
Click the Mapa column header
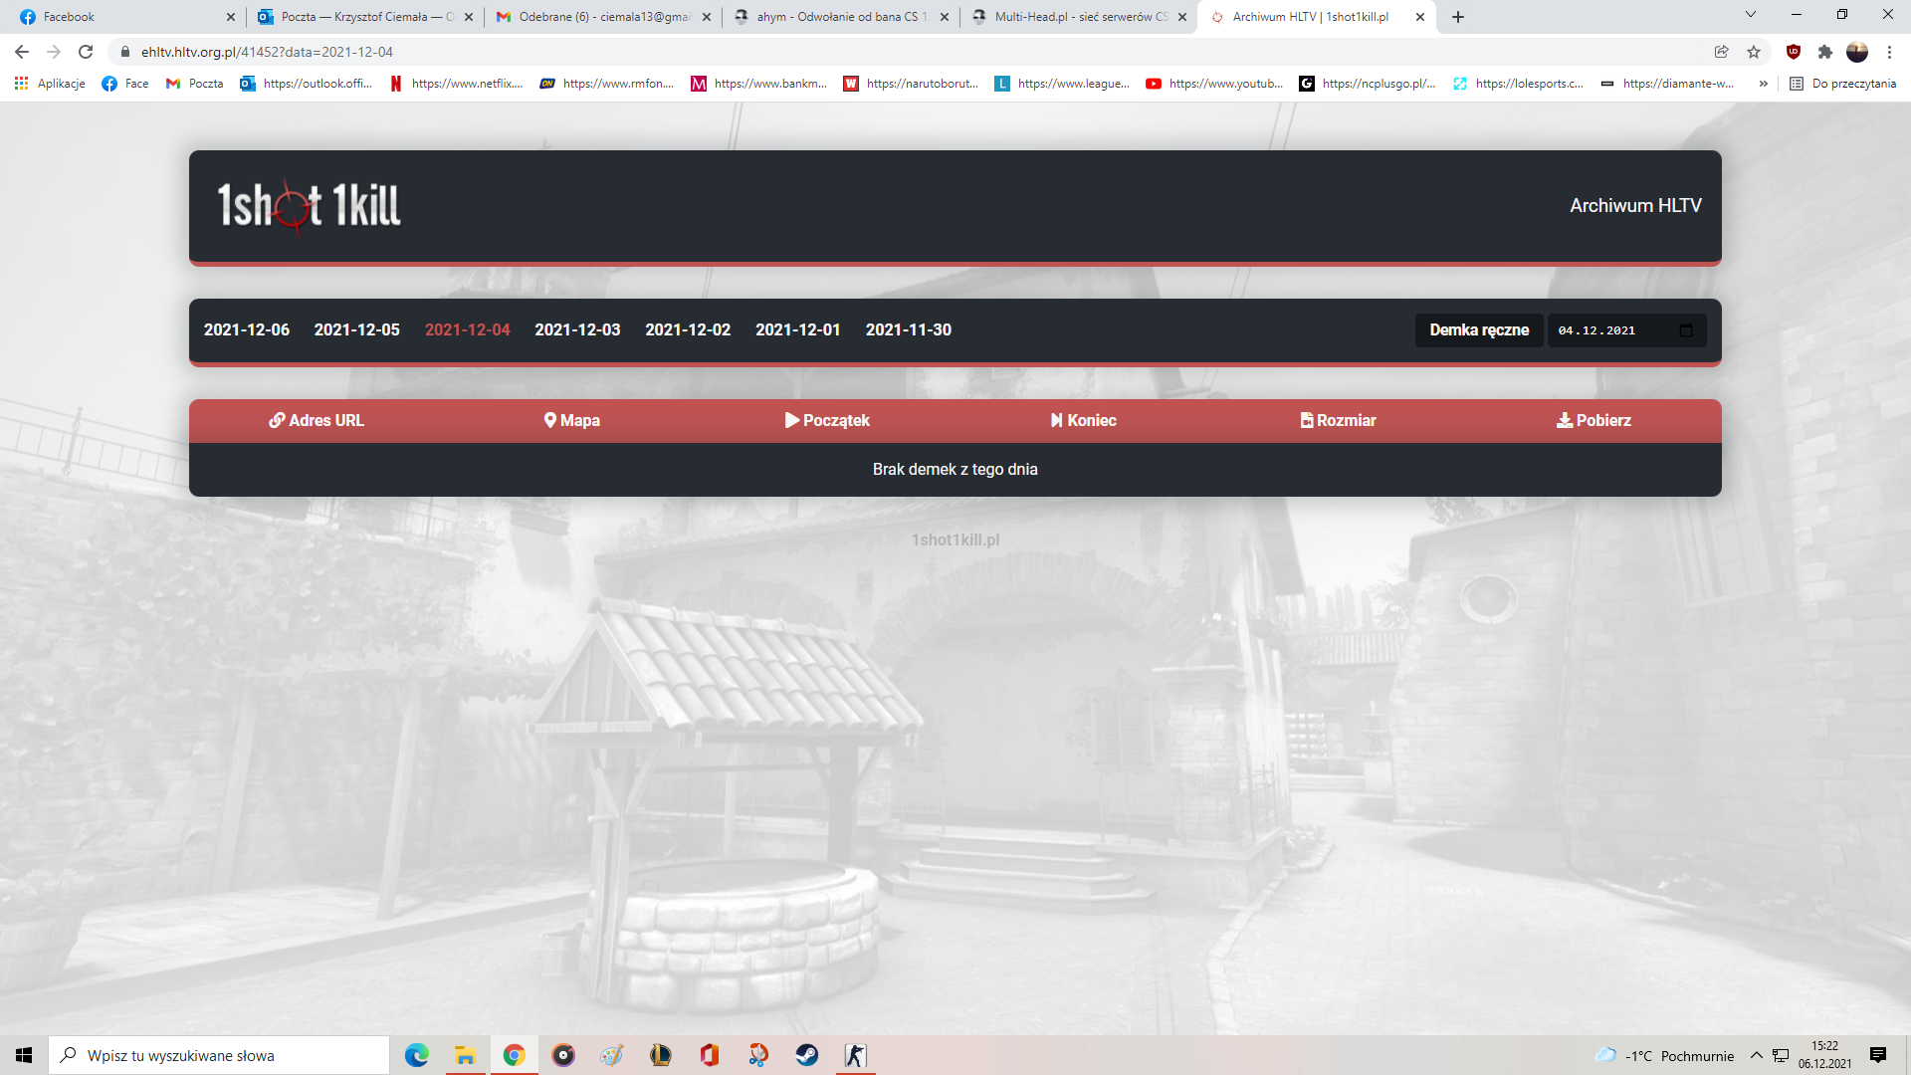(x=571, y=421)
